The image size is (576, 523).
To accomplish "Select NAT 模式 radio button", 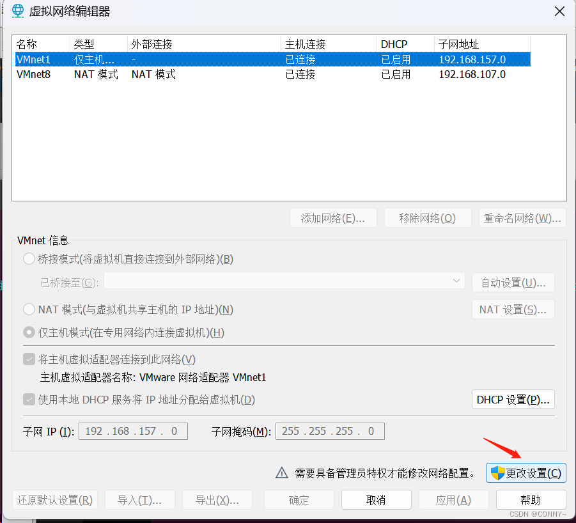I will pyautogui.click(x=29, y=309).
